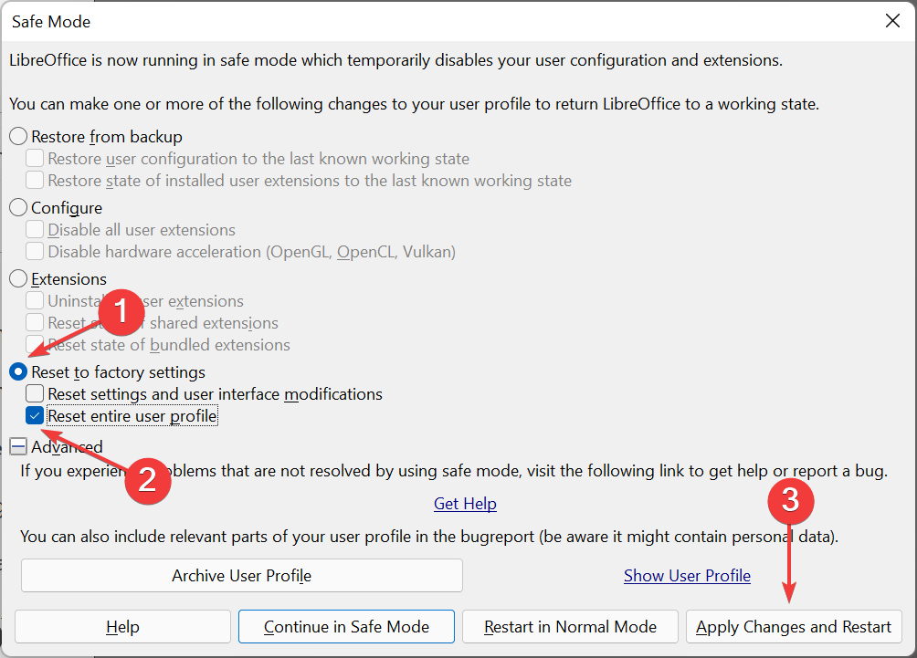The height and width of the screenshot is (658, 917).
Task: Click Apply Changes and Restart button
Action: tap(794, 627)
